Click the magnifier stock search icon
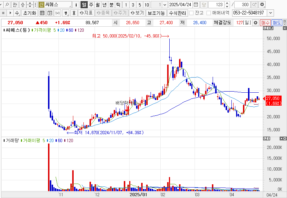 (x=7, y=5)
